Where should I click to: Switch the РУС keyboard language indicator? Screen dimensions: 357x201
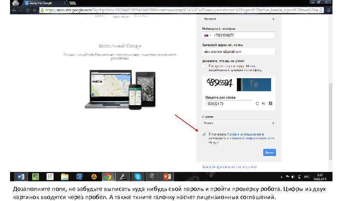[x=307, y=177]
